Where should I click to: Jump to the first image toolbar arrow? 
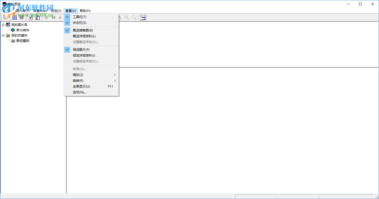tap(46, 18)
